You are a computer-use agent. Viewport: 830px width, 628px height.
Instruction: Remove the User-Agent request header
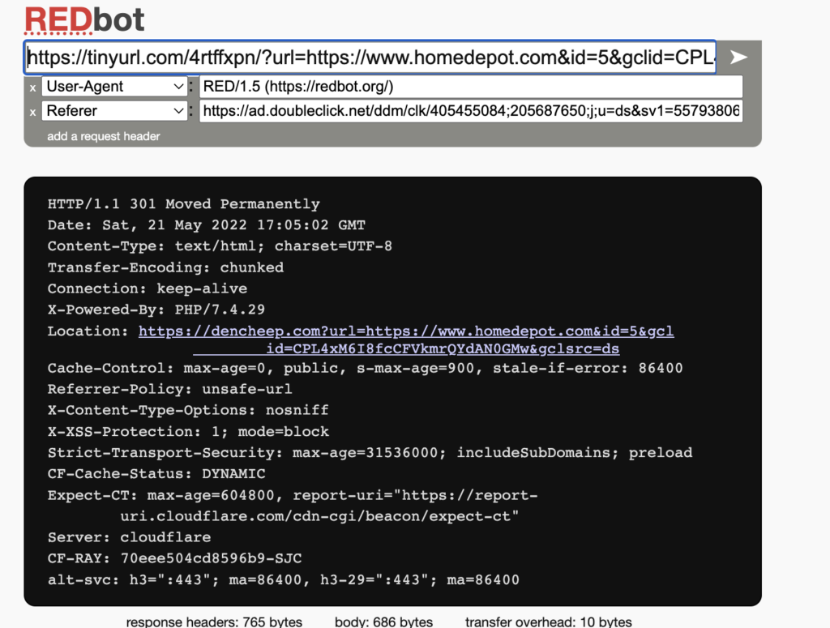pos(32,88)
